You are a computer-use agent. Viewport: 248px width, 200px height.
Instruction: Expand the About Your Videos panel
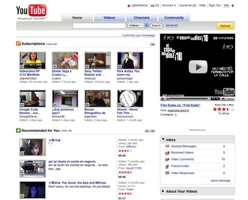pos(163,191)
